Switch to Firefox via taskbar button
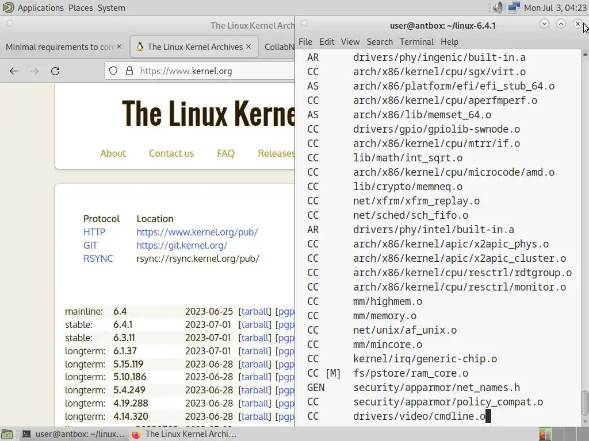The height and width of the screenshot is (441, 589). click(x=184, y=434)
